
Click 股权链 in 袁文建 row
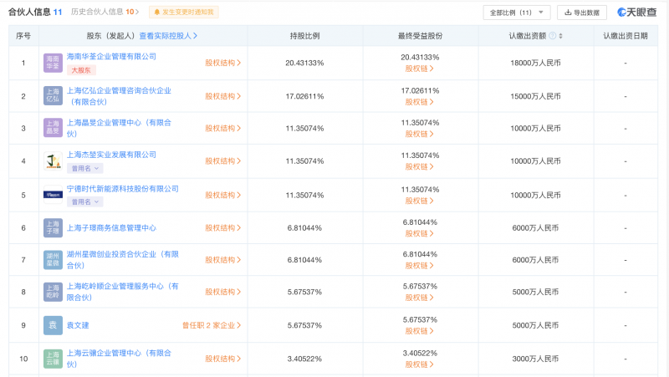(420, 330)
